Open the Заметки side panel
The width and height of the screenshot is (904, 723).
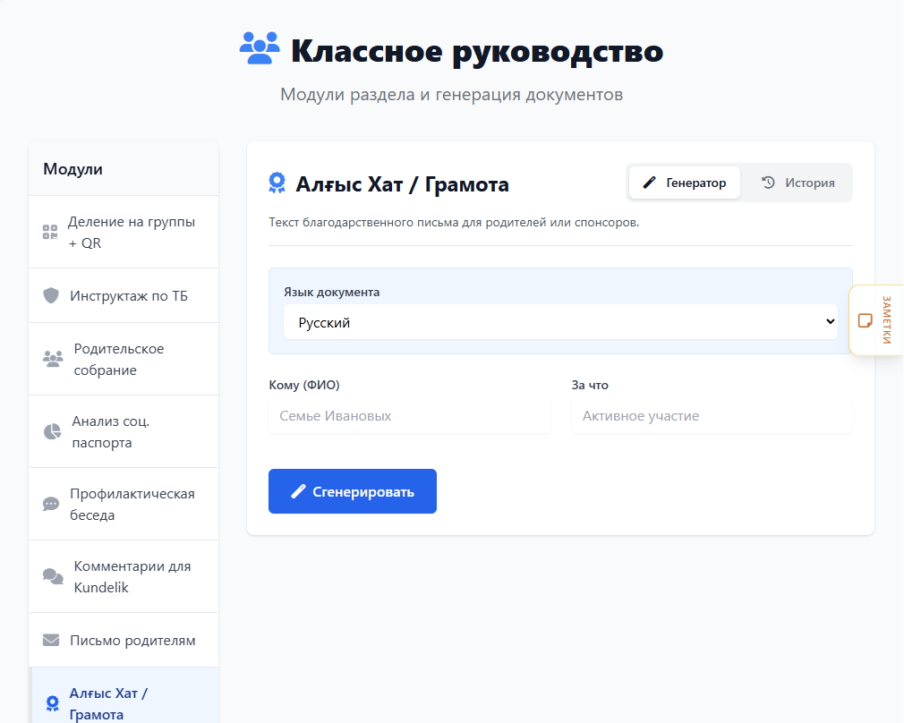[876, 320]
